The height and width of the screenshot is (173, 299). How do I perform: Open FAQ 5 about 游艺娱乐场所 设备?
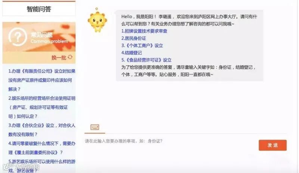coord(42,166)
